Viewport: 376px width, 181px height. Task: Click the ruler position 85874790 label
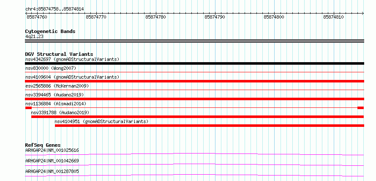point(215,17)
